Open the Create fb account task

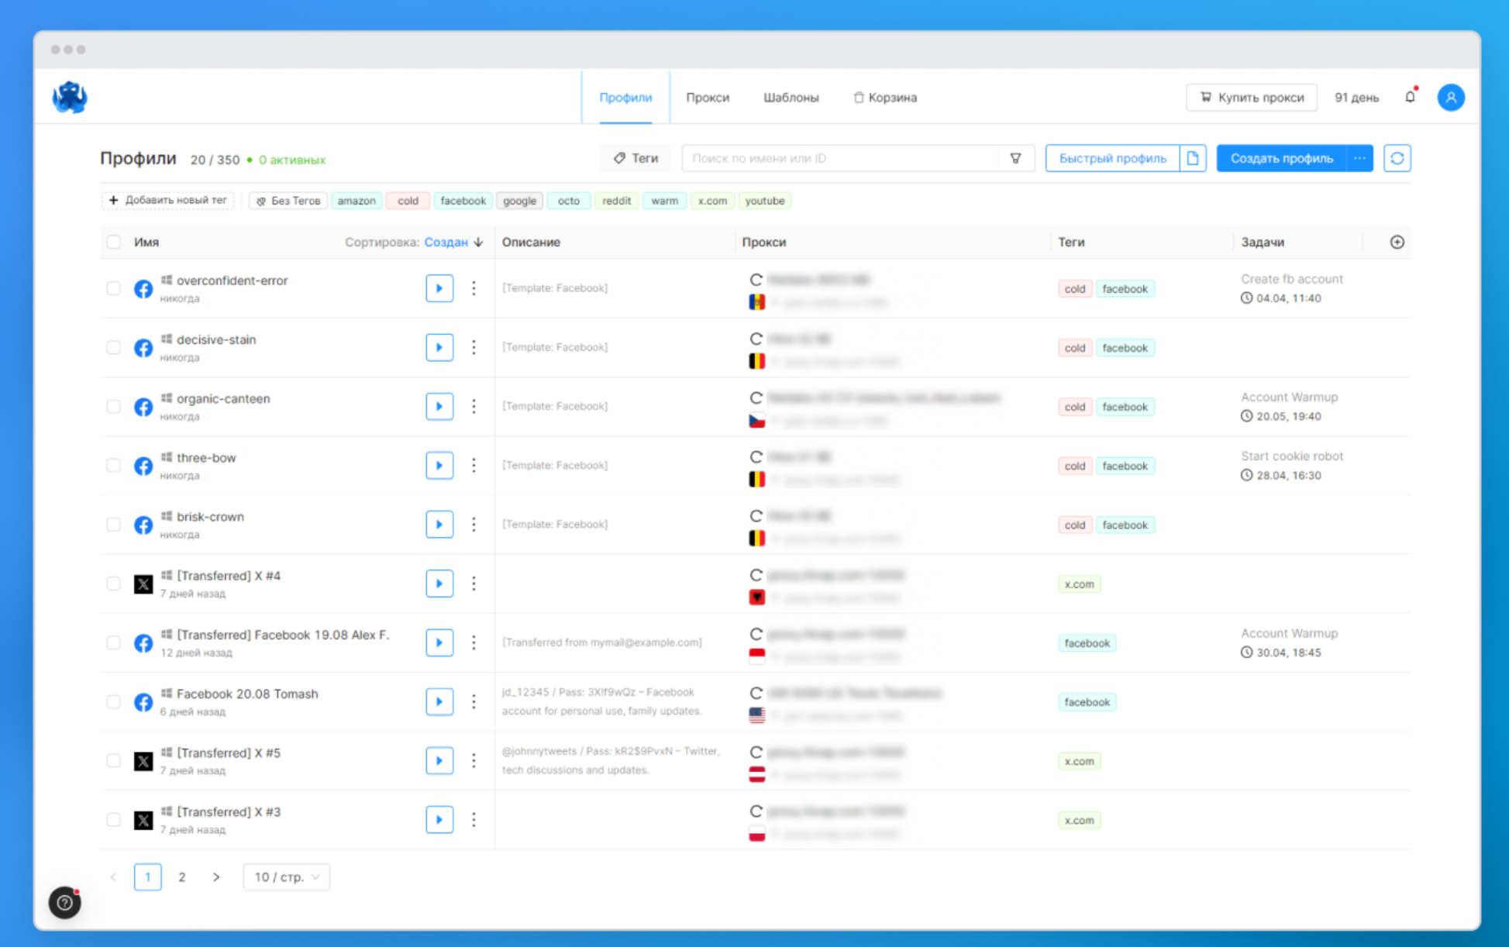tap(1291, 279)
